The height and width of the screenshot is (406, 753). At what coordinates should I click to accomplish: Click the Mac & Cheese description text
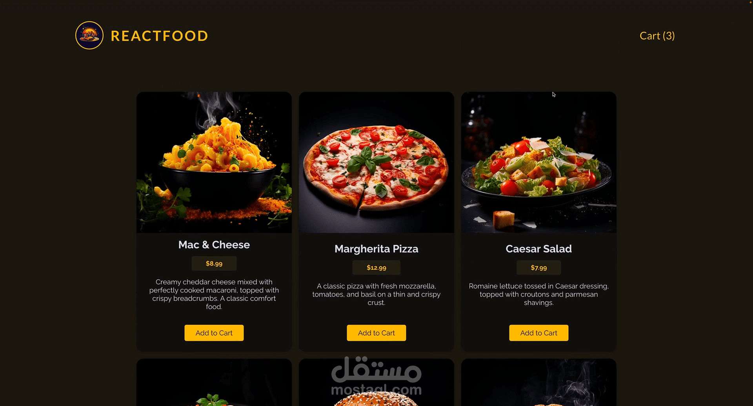point(214,294)
